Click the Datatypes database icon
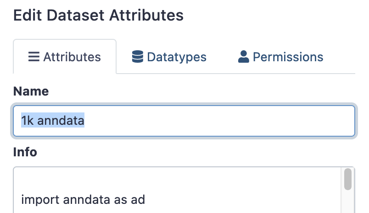The image size is (369, 213). tap(137, 57)
